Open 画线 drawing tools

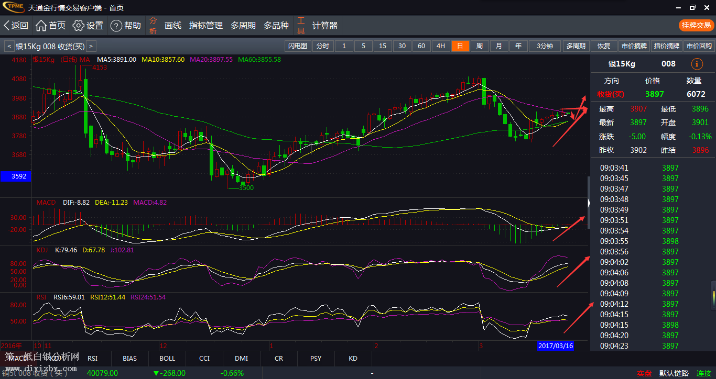173,25
